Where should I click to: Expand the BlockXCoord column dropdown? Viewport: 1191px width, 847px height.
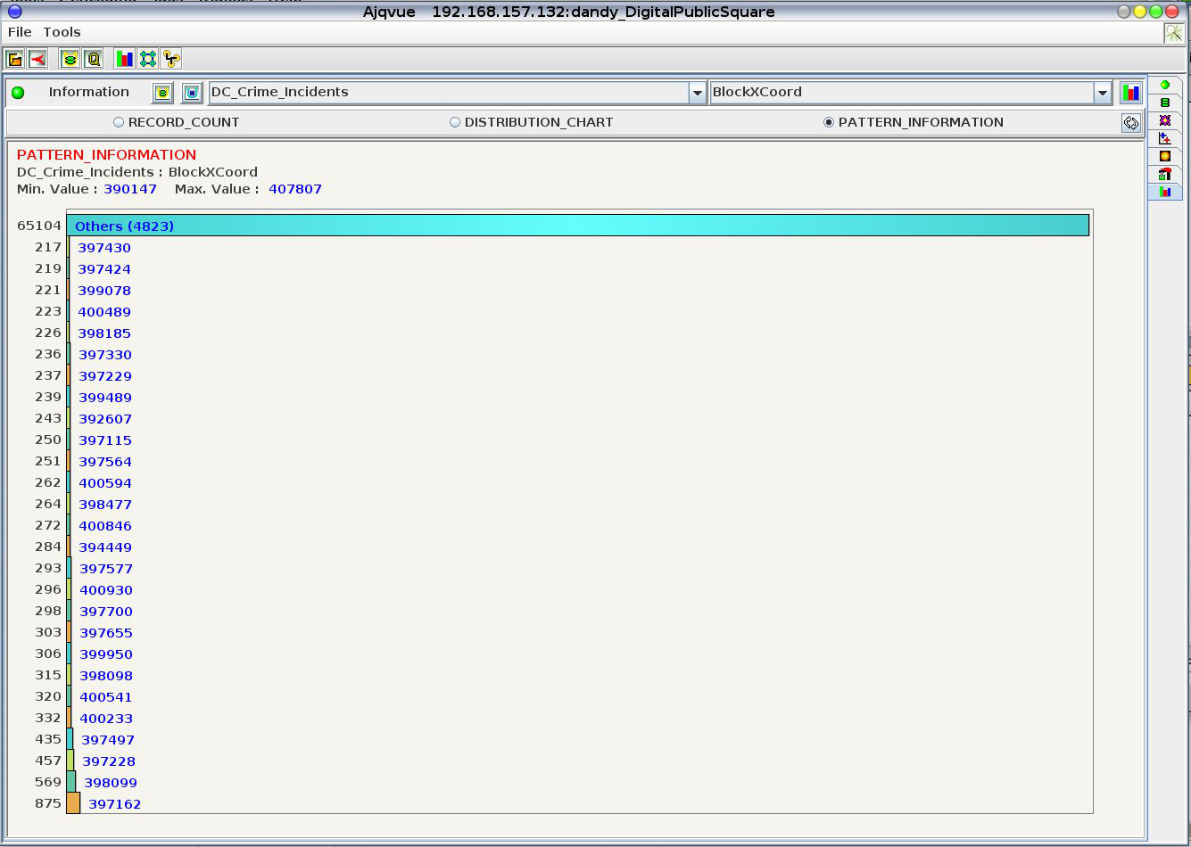(1102, 93)
